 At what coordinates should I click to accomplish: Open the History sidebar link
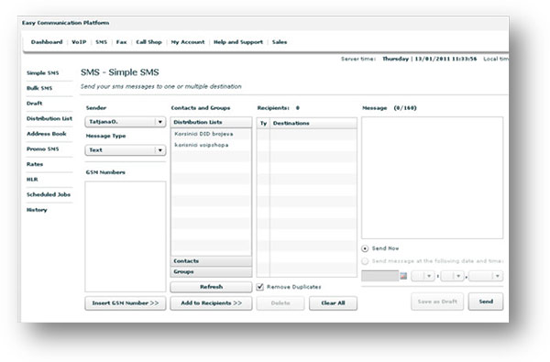37,210
